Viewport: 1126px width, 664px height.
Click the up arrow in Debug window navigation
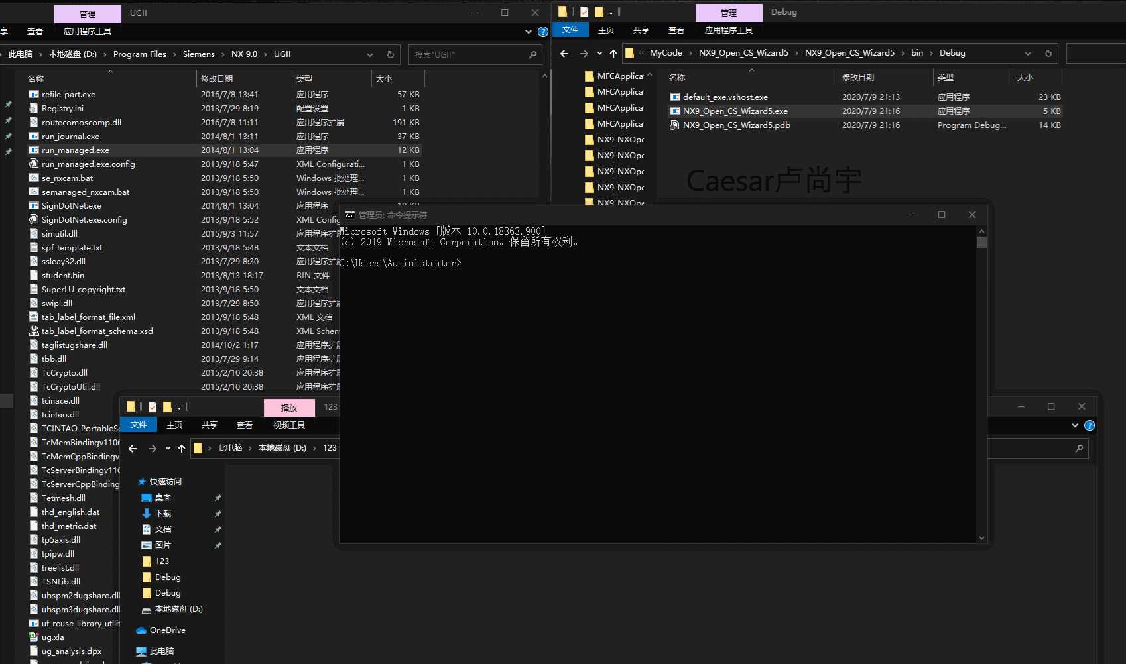[x=613, y=54]
